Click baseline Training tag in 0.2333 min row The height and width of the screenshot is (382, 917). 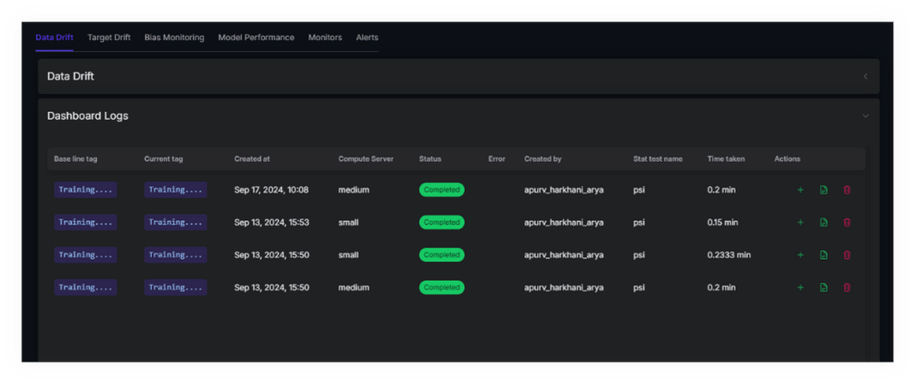(x=86, y=254)
